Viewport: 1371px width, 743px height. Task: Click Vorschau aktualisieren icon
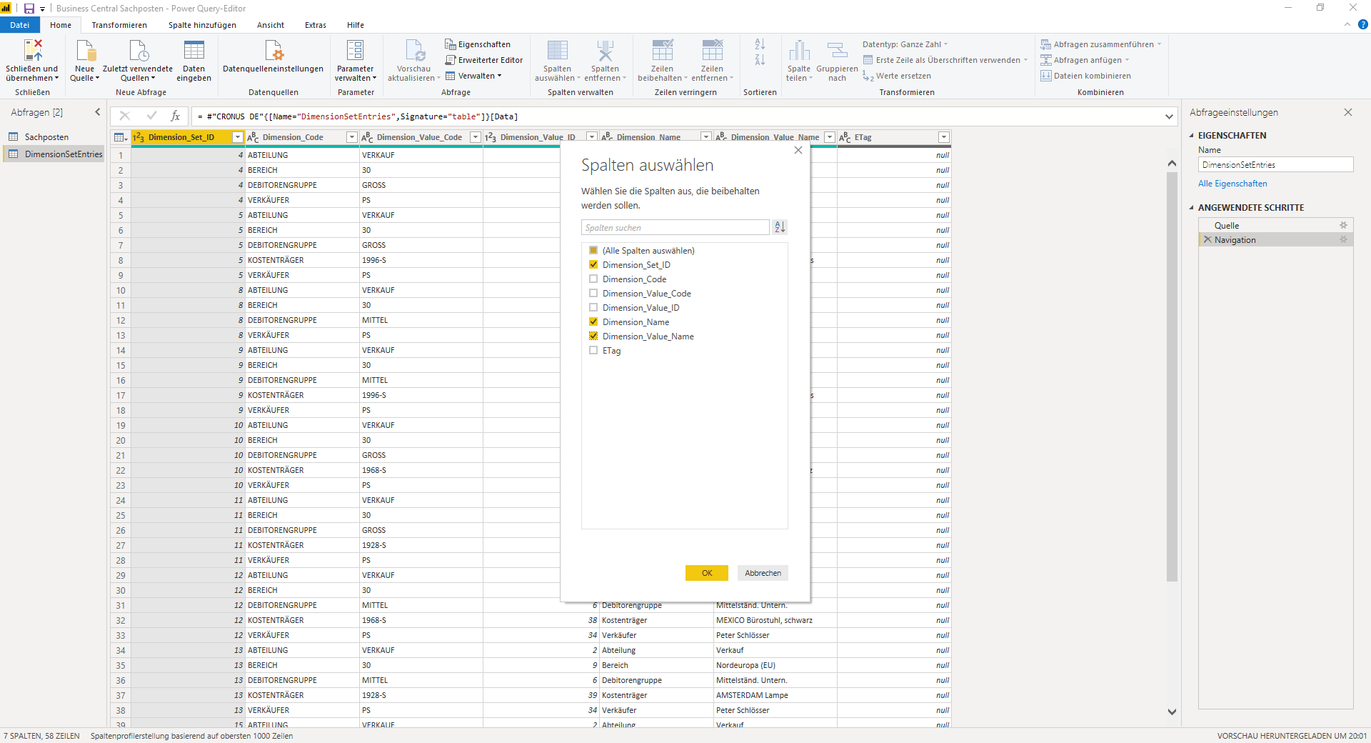pos(415,50)
